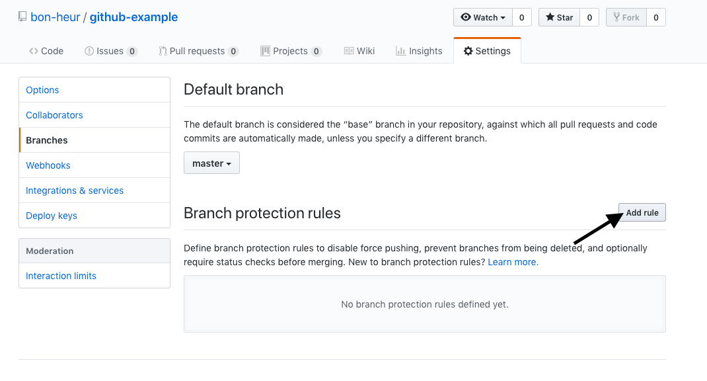707x381 pixels.
Task: Open the Interaction limits page under Moderation
Action: click(61, 276)
